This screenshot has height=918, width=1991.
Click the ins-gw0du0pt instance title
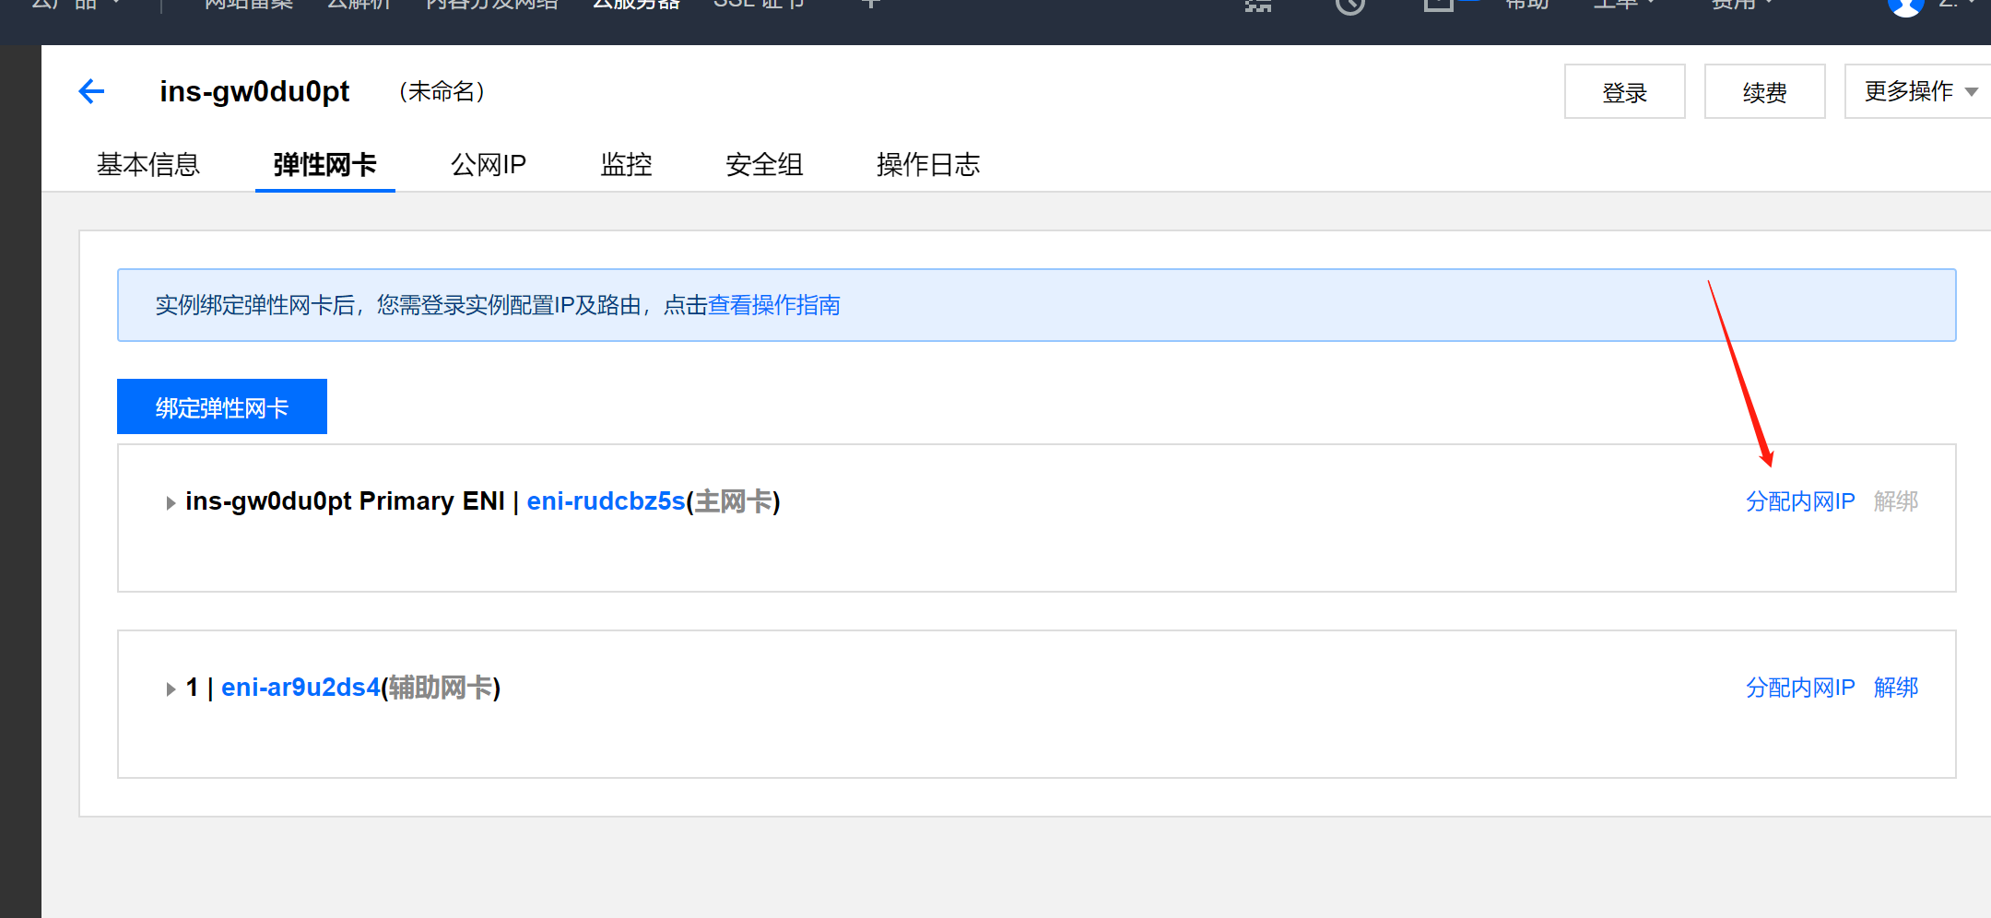[x=254, y=91]
